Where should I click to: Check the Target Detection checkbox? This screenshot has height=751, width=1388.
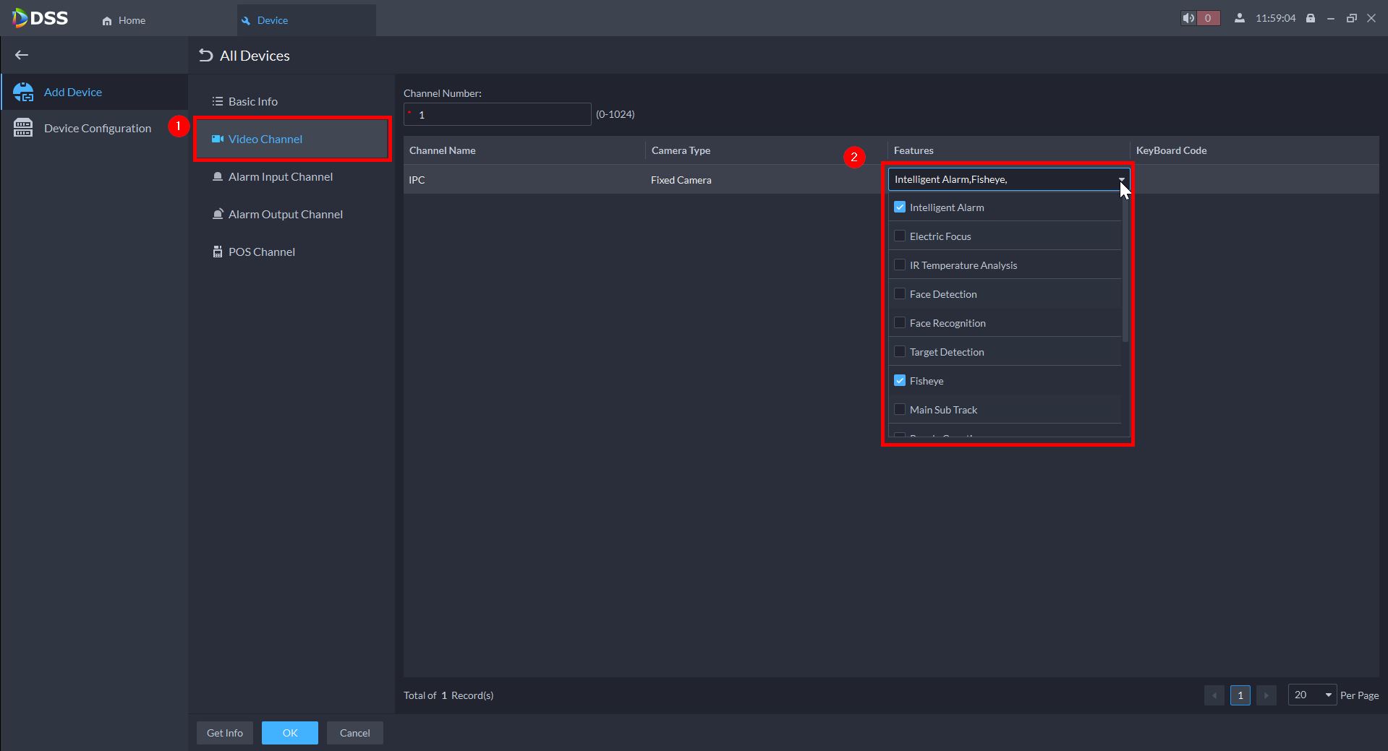point(900,352)
